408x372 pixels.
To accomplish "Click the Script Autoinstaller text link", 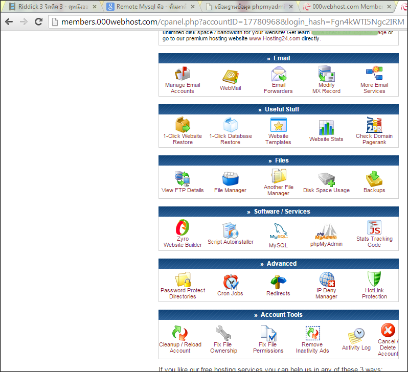I will pos(231,242).
